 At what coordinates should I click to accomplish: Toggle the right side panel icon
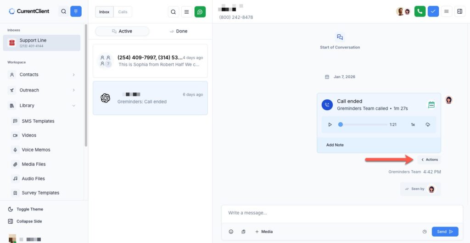(459, 11)
